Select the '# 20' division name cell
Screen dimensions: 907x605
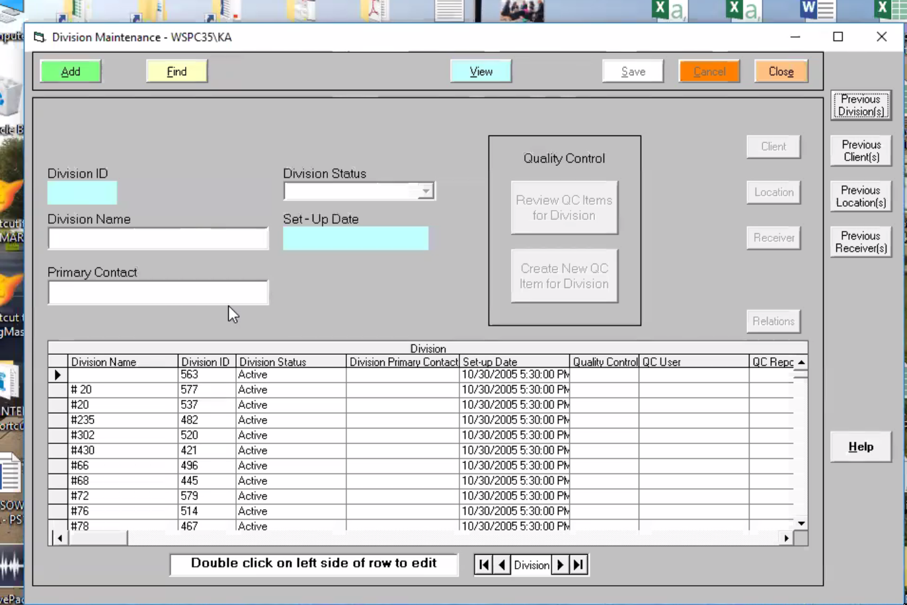pos(123,390)
